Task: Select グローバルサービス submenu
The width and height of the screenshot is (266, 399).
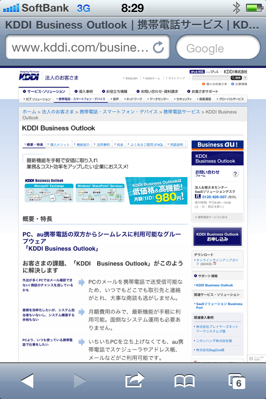Action: (230, 99)
